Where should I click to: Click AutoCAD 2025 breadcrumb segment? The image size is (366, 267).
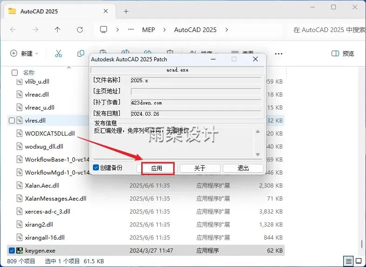click(195, 30)
